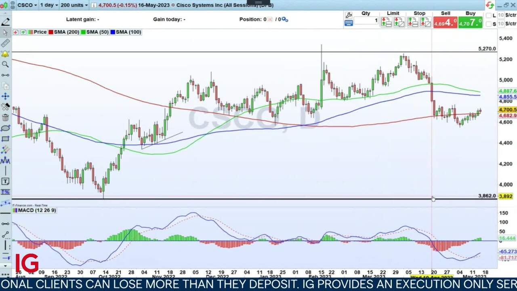Click the 5,270.0 horizontal line label
The height and width of the screenshot is (291, 517).
(487, 48)
